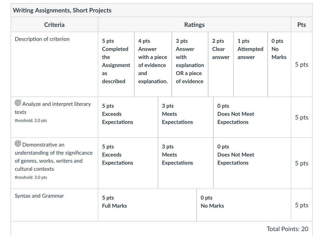This screenshot has width=322, height=236.
Task: Choose Does Not Meet for genres criterion
Action: (x=252, y=163)
